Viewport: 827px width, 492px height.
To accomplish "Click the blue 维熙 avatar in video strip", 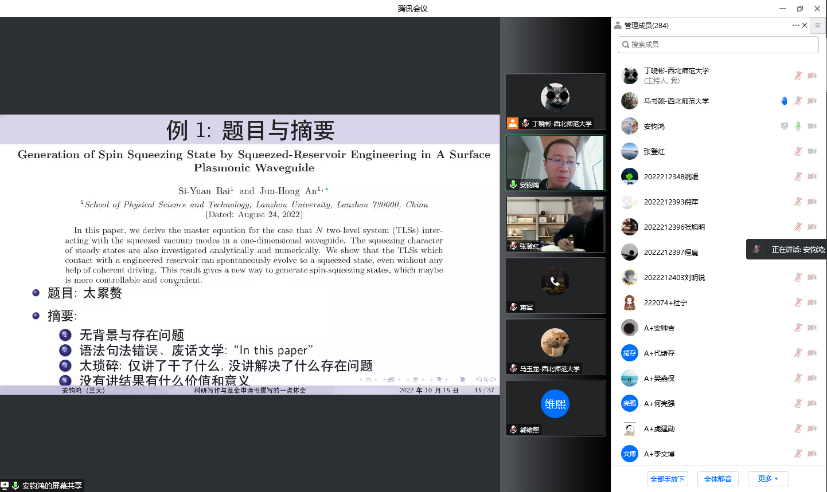I will pos(555,404).
